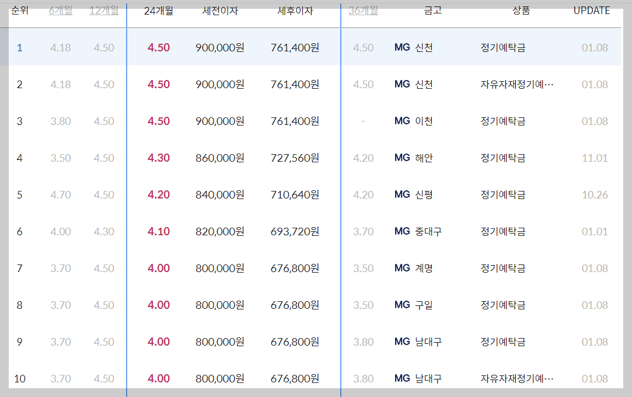Click the 4.20 rate in rank 5 24개월 column
632x397 pixels.
[x=158, y=194]
